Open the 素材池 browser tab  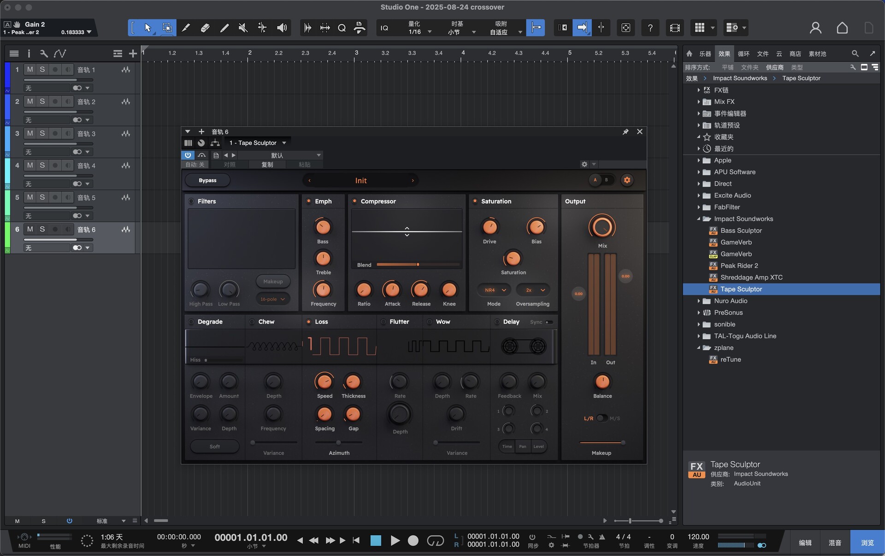817,54
